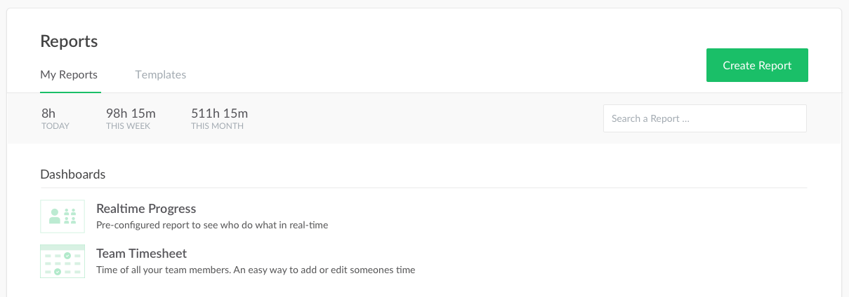Switch to the Templates tab
Viewport: 849px width, 297px height.
click(x=161, y=75)
